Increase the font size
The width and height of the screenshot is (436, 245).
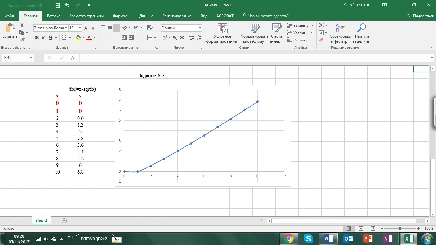86,28
